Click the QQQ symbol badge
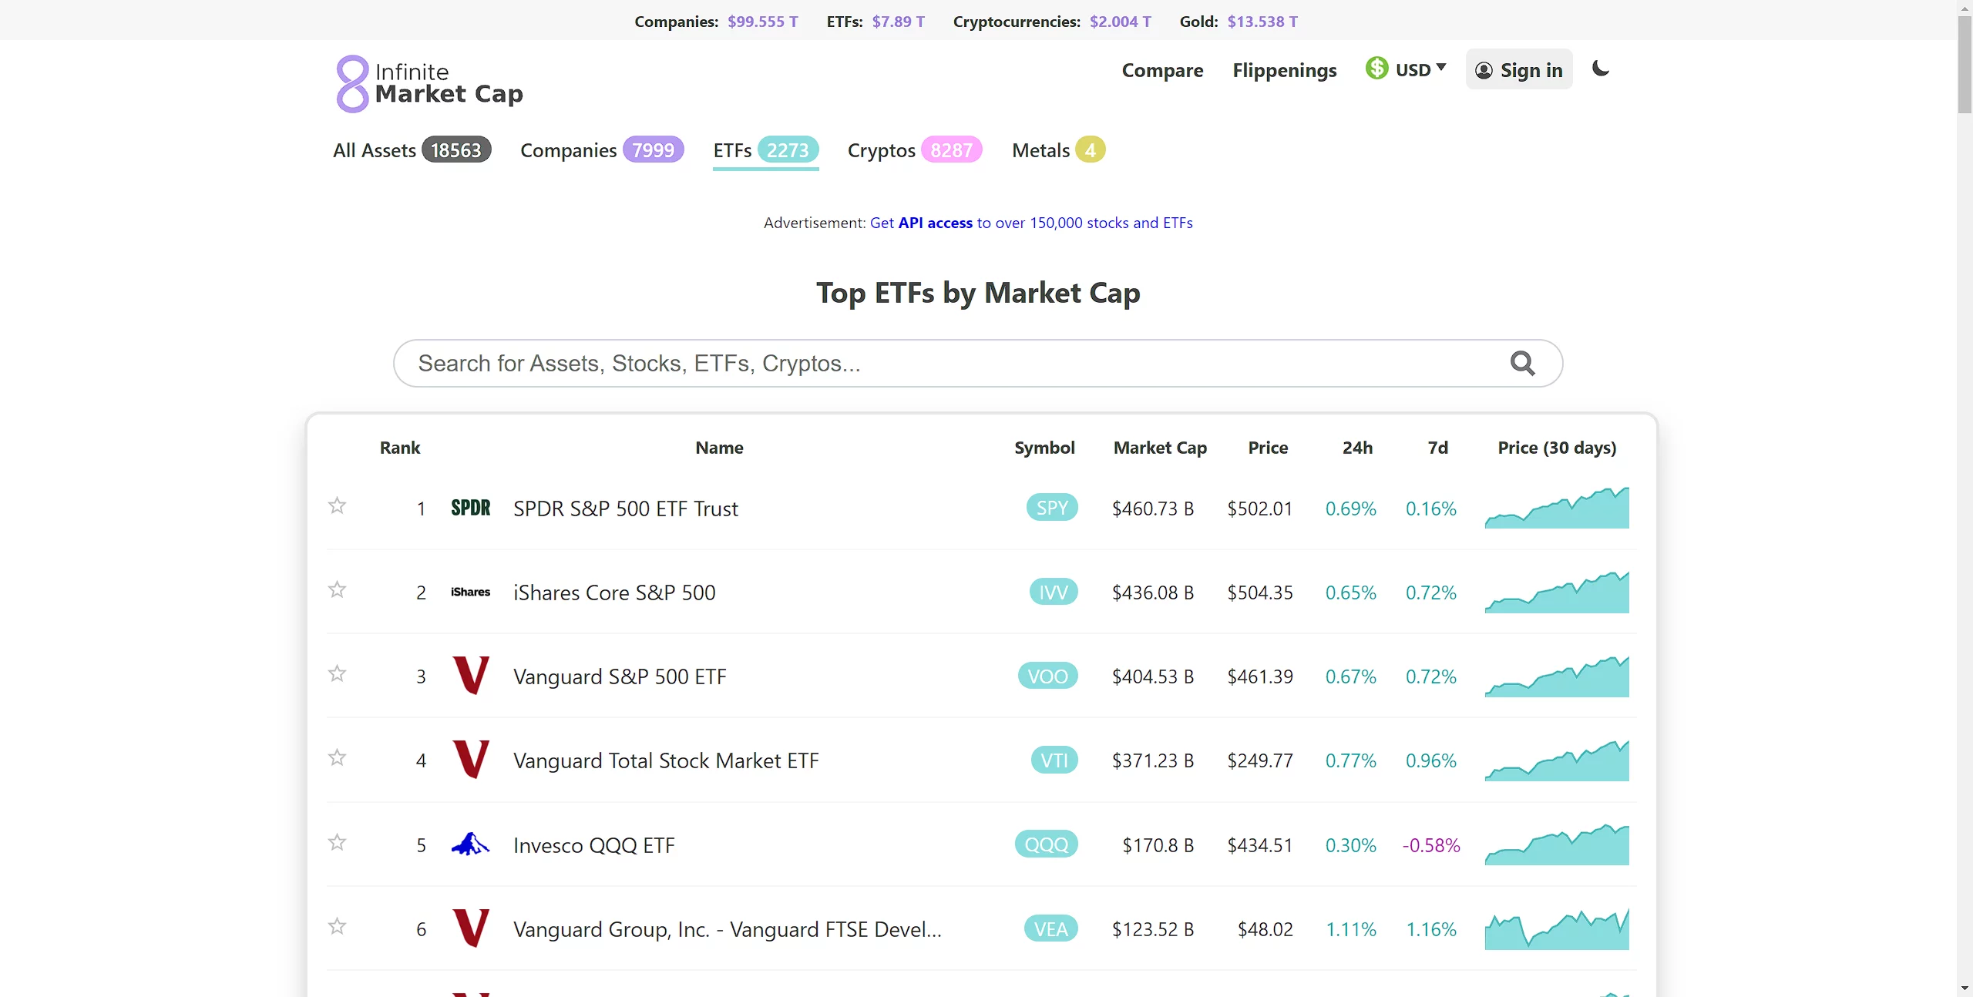 [x=1046, y=844]
